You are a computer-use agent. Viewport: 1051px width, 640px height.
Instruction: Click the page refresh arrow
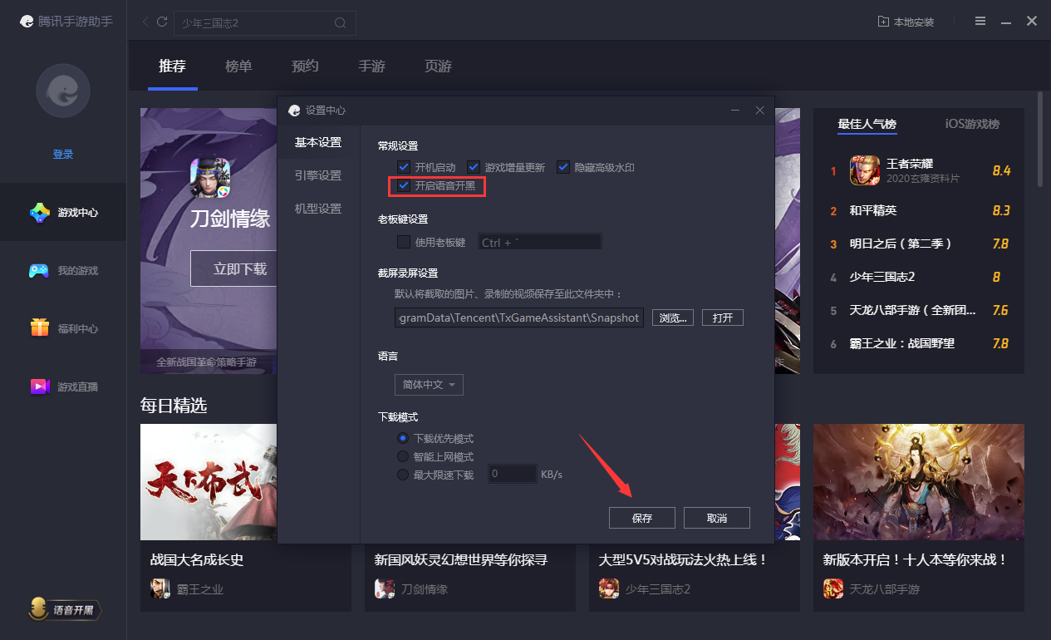coord(163,22)
